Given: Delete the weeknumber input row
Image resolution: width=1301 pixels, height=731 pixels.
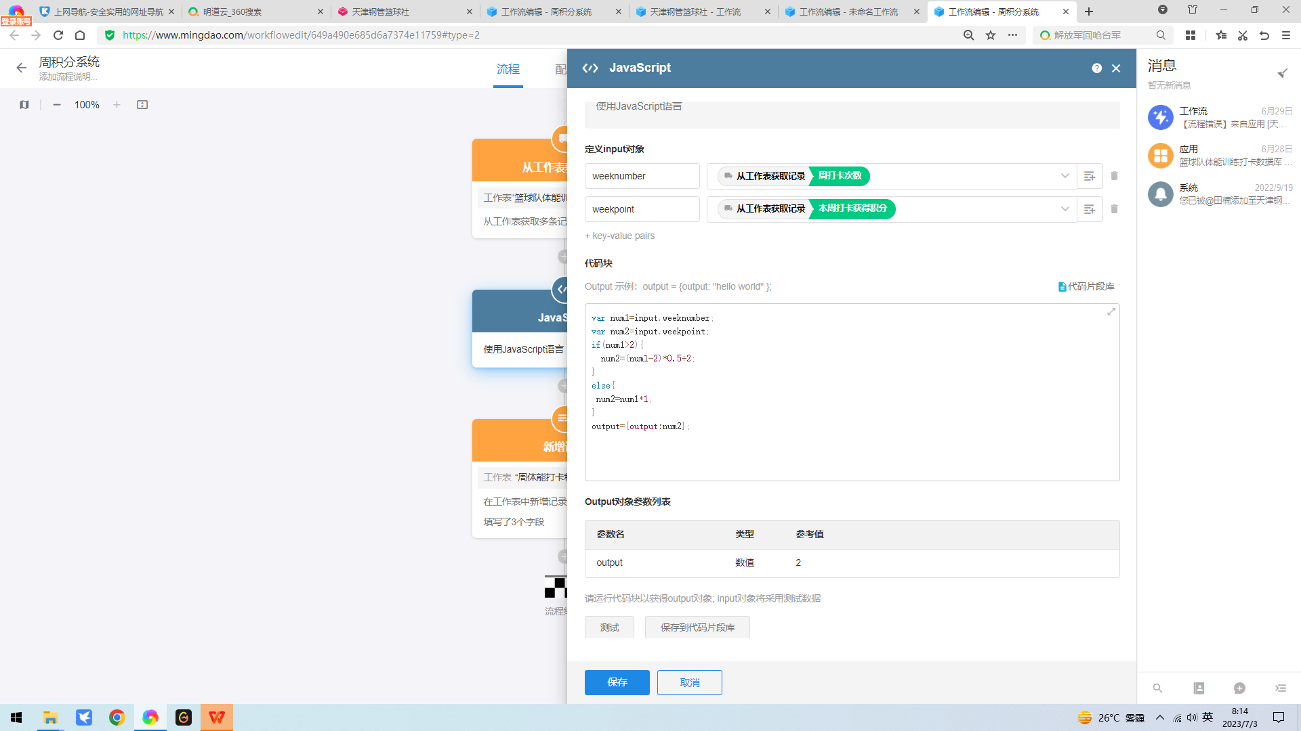Looking at the screenshot, I should tap(1114, 176).
